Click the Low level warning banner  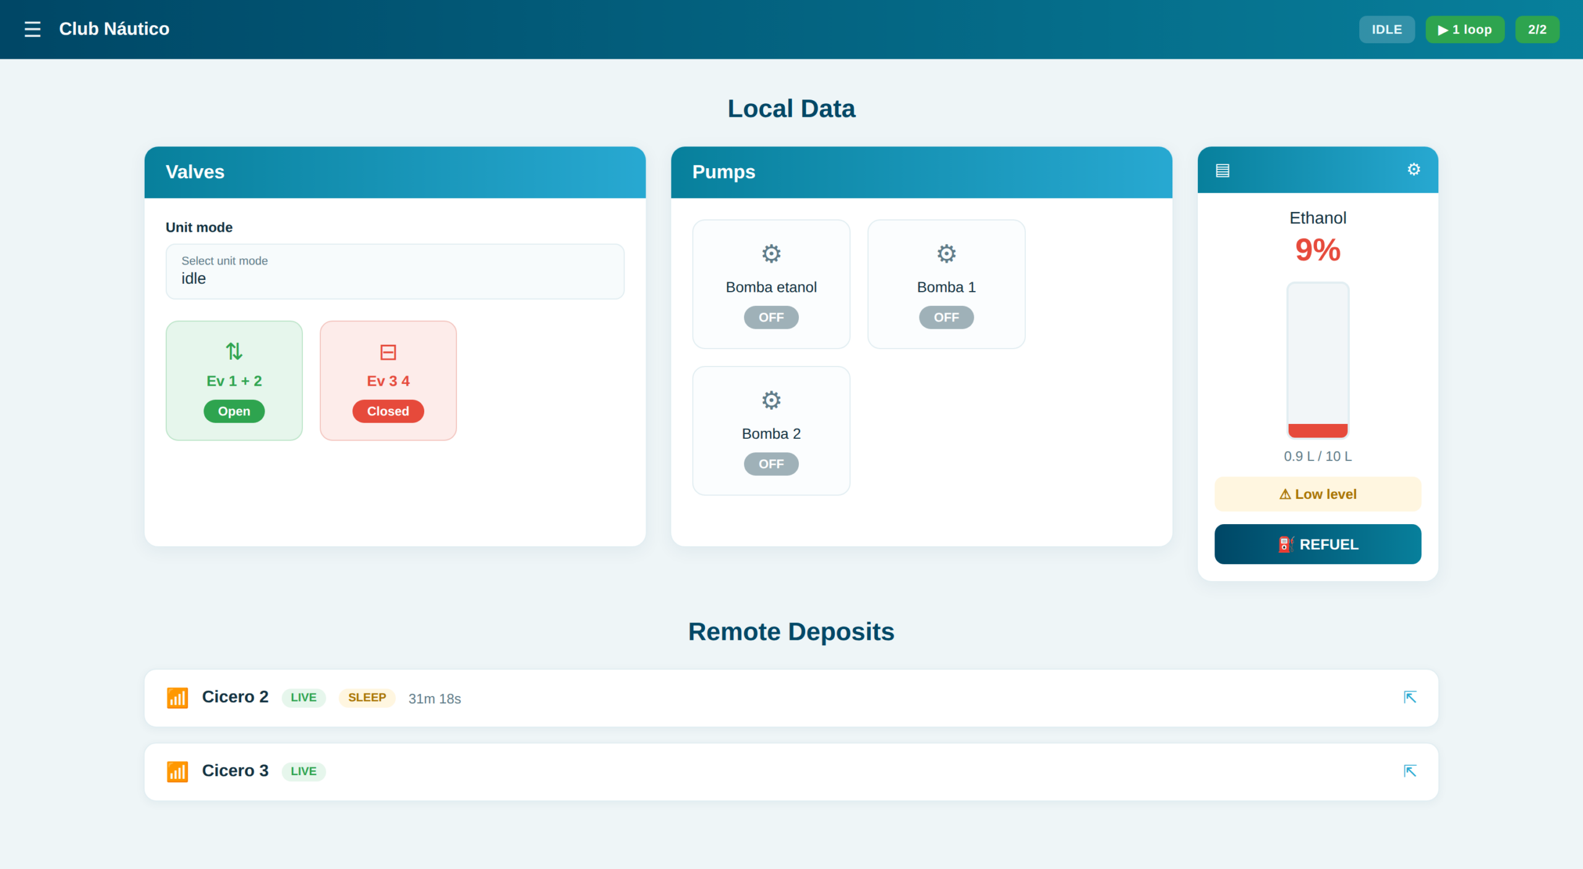coord(1318,494)
